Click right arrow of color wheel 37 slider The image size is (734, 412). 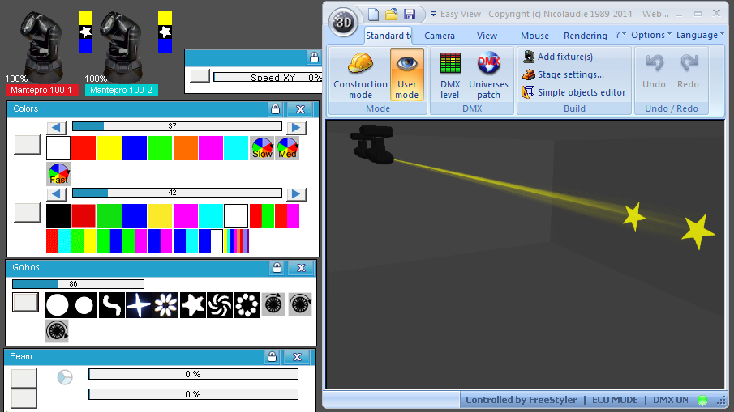click(x=296, y=128)
